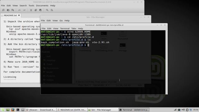
Task: Click 'java-env.sh' in terminal ls output
Action: click(x=81, y=42)
